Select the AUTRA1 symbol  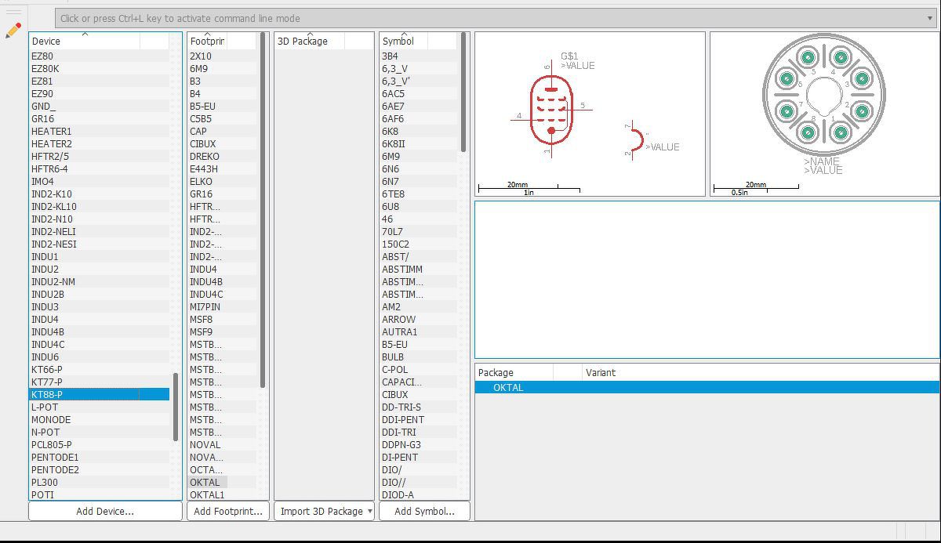(x=418, y=331)
